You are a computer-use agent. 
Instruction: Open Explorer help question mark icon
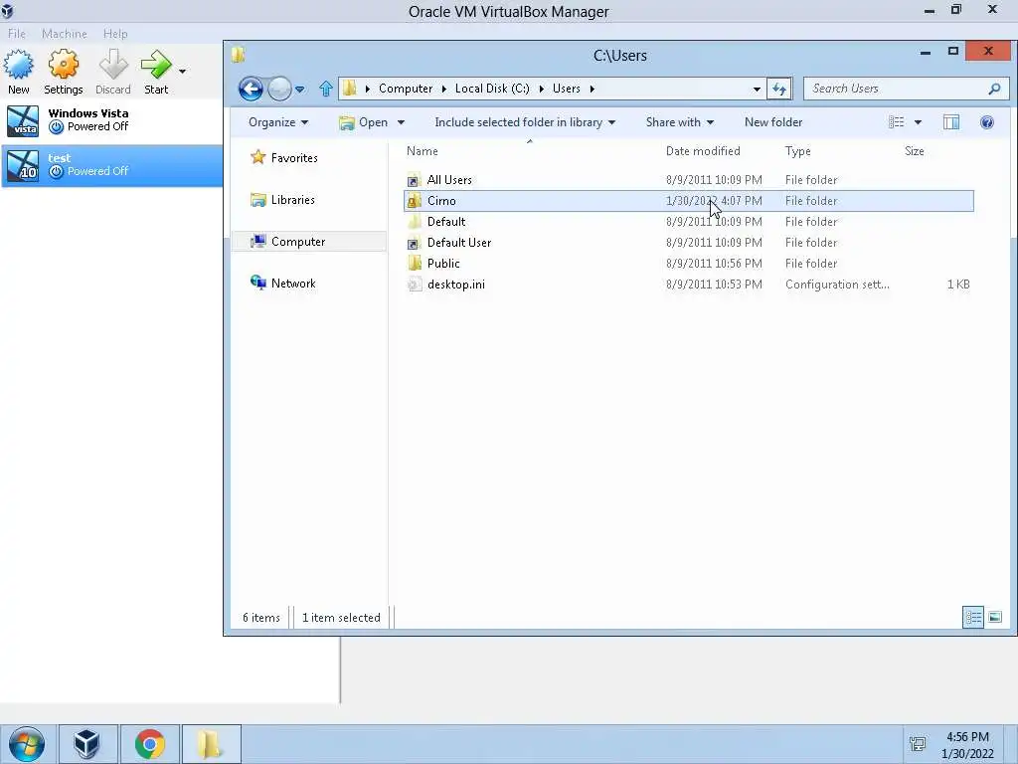coord(987,122)
